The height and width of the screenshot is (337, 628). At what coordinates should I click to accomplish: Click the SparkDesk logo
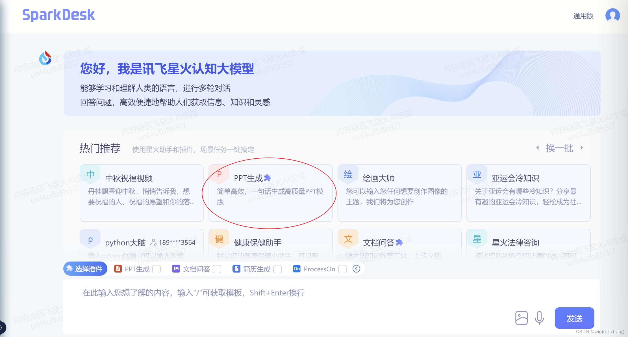[58, 15]
